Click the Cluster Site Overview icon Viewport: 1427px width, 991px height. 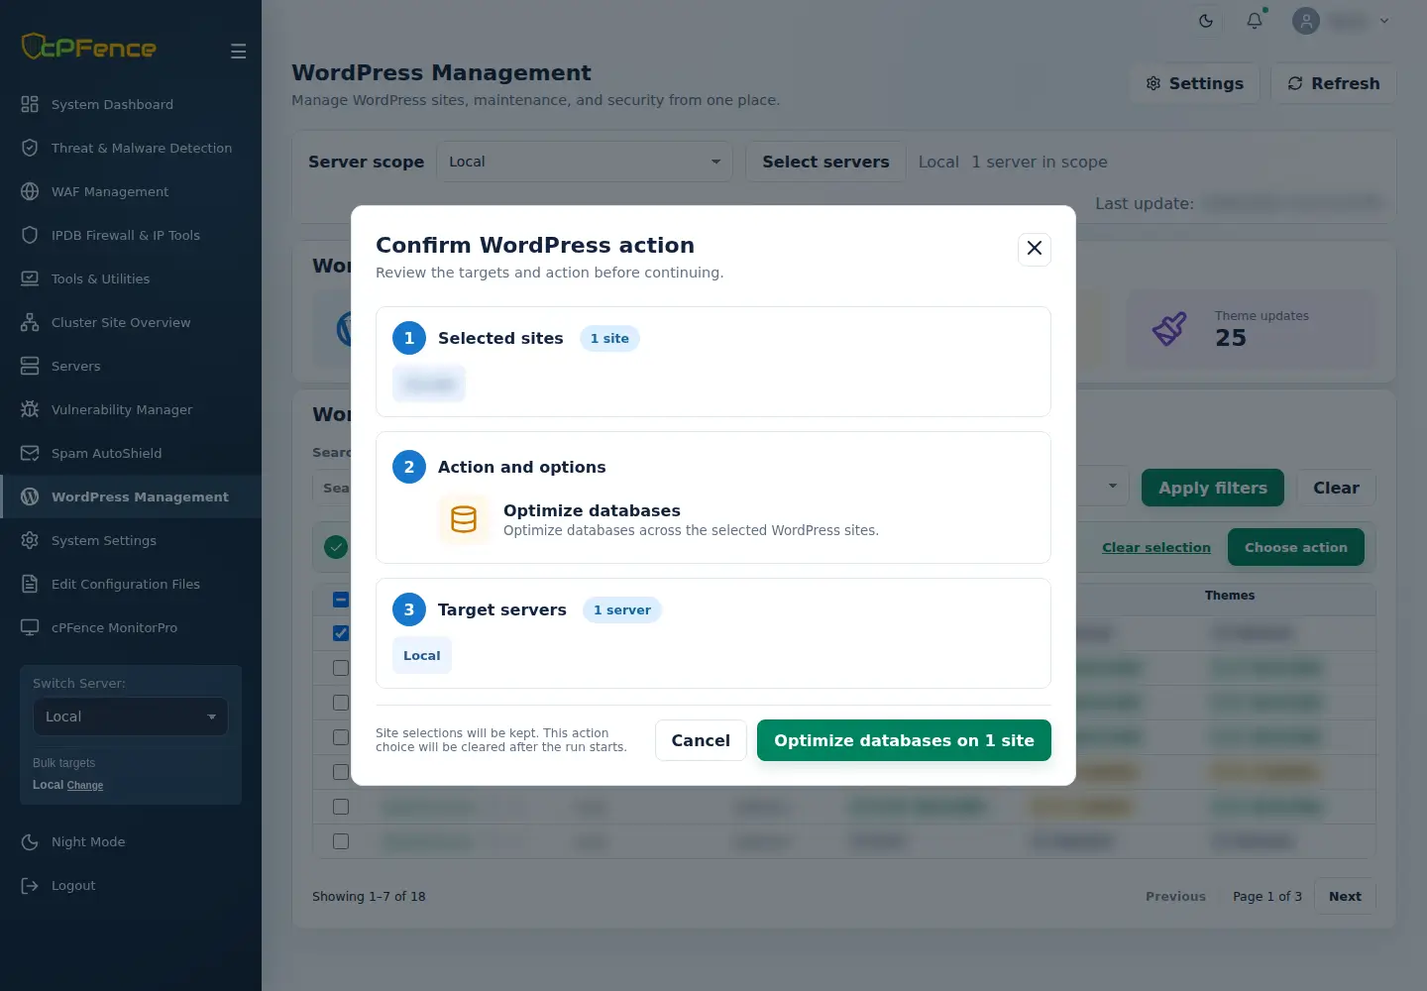coord(30,322)
